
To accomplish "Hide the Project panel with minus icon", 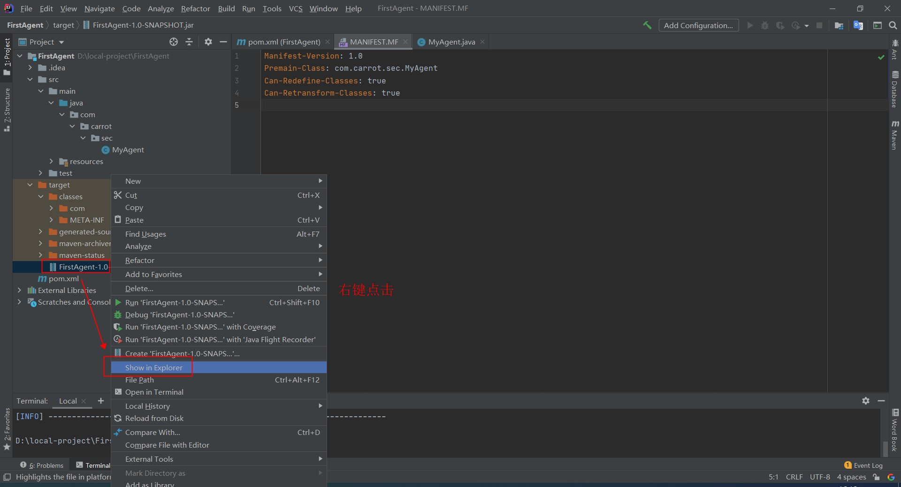I will click(x=223, y=42).
